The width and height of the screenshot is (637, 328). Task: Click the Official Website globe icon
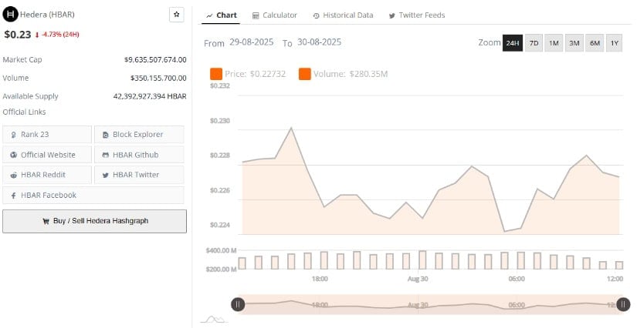click(14, 155)
